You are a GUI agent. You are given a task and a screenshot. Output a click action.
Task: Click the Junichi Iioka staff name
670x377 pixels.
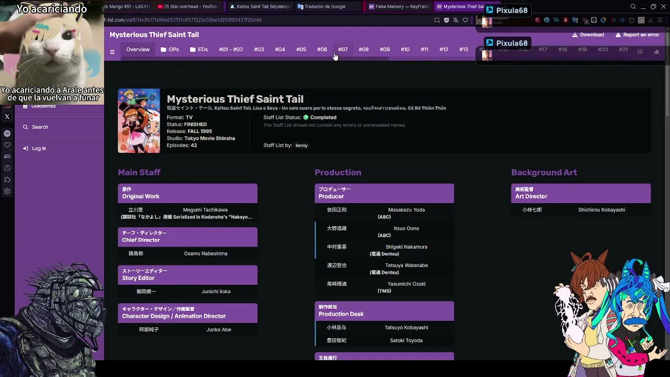click(216, 292)
